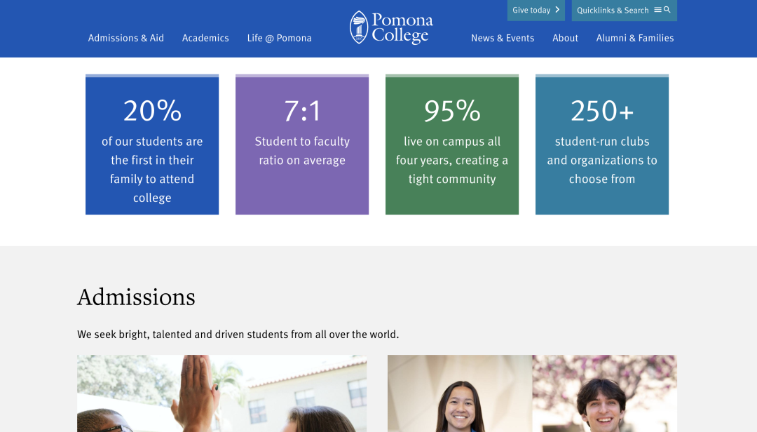
Task: Click the Pomona College logo
Action: [x=391, y=28]
